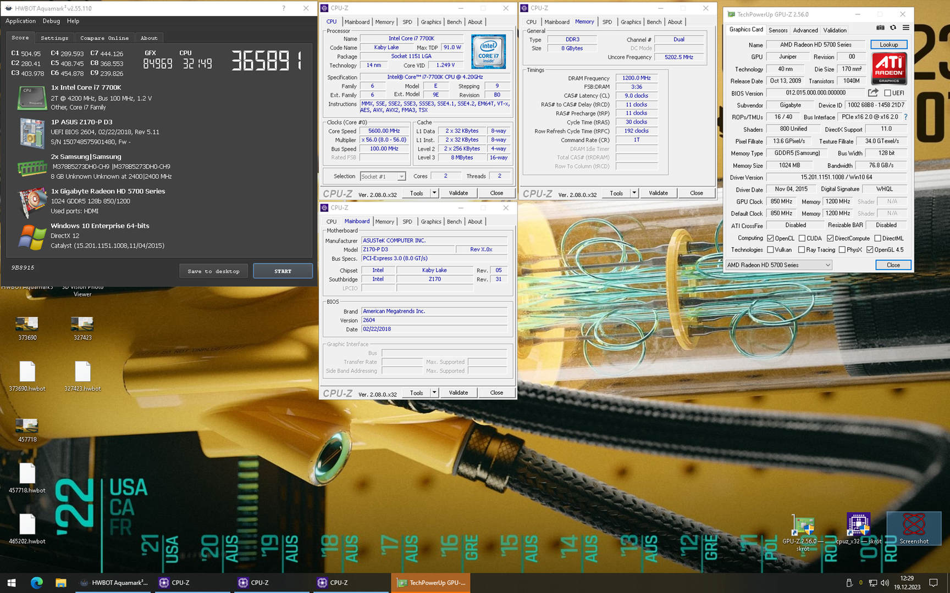
Task: Toggle the DirectCompute checkbox
Action: pyautogui.click(x=830, y=238)
